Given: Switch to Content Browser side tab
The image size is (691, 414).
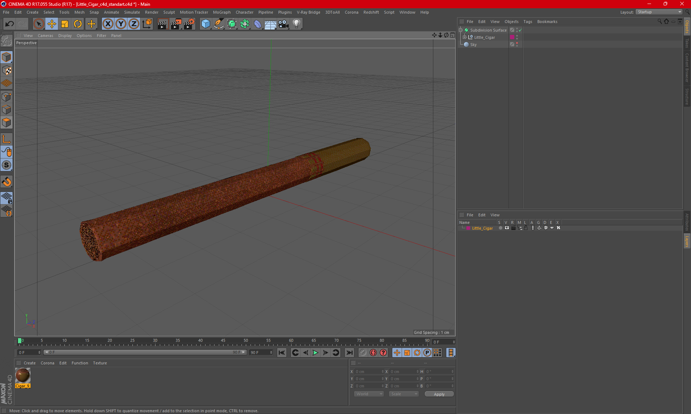Looking at the screenshot, I should 687,68.
